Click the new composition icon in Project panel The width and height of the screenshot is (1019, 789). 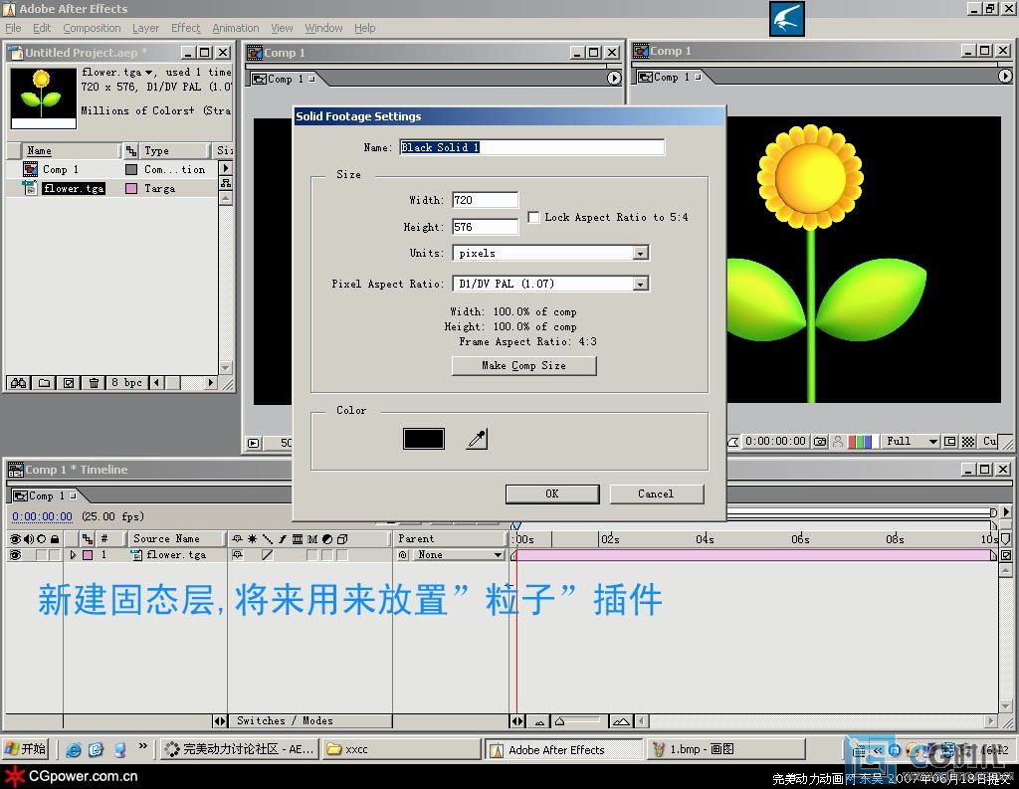click(69, 383)
